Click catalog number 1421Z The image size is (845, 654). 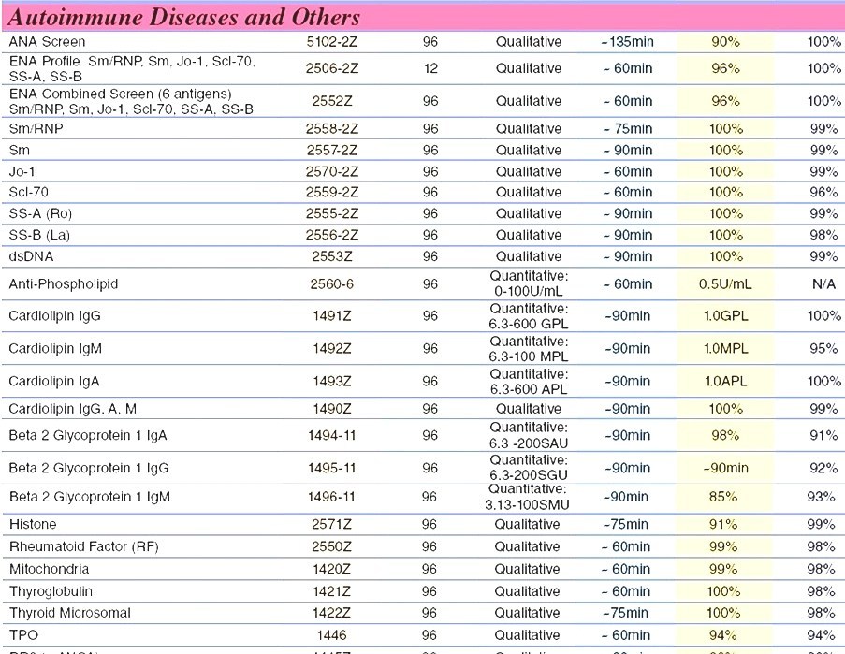332,591
